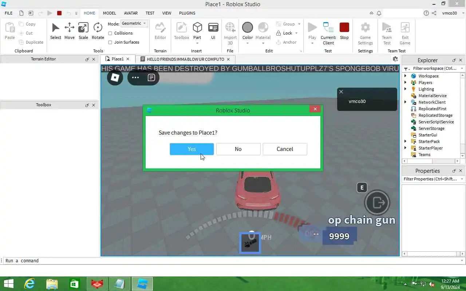Expand the StarterPlayer tree node
Screen dimensions: 466x291
tap(405, 148)
